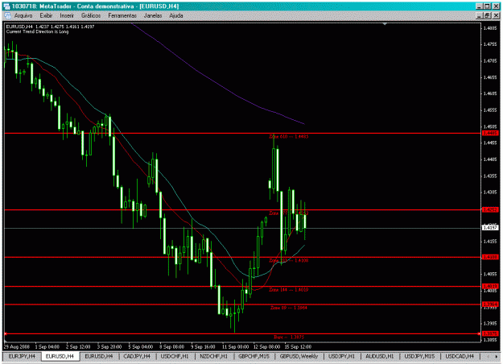
Task: Click the 'Base -- 1.3875' label
Action: point(288,337)
